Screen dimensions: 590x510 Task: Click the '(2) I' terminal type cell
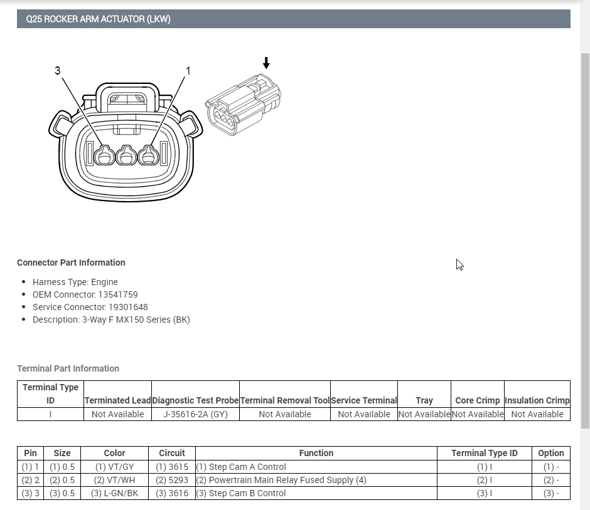(x=485, y=480)
